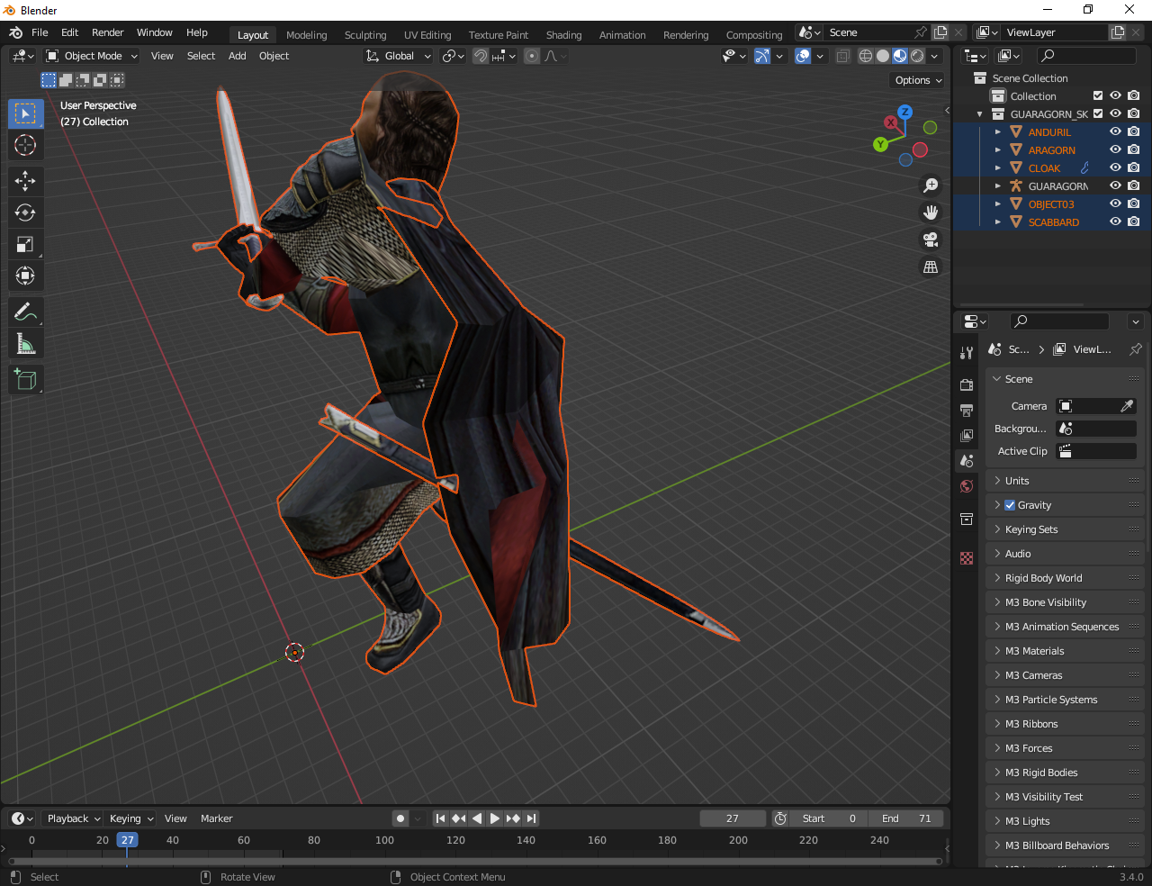Hide the ANDURIL object in viewport
The width and height of the screenshot is (1152, 886).
click(x=1115, y=131)
